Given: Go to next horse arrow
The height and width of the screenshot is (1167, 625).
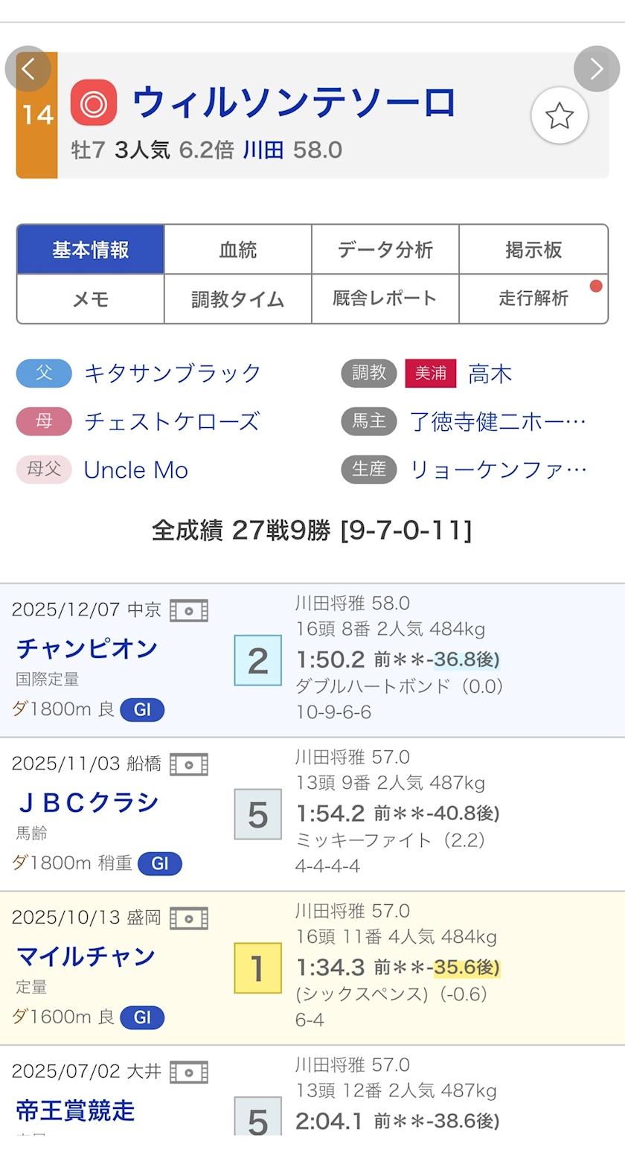Looking at the screenshot, I should (596, 69).
